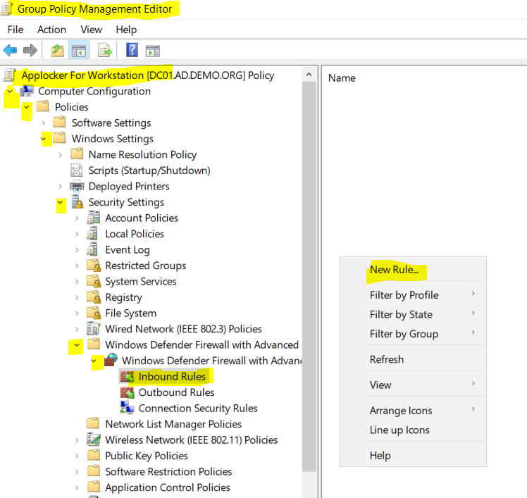Select Software Restriction Policies
The width and height of the screenshot is (527, 498).
168,471
